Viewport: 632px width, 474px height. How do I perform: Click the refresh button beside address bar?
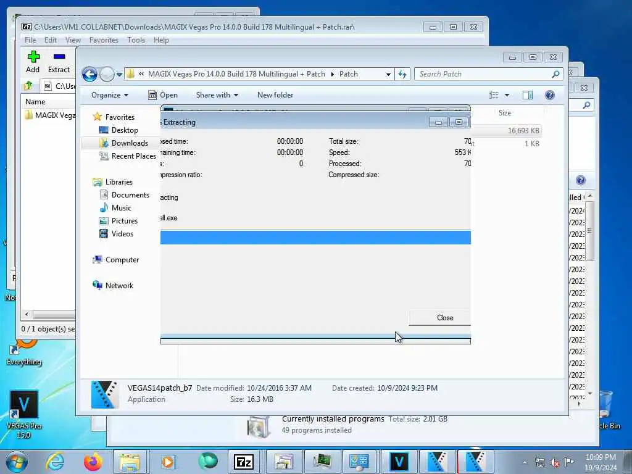point(402,74)
